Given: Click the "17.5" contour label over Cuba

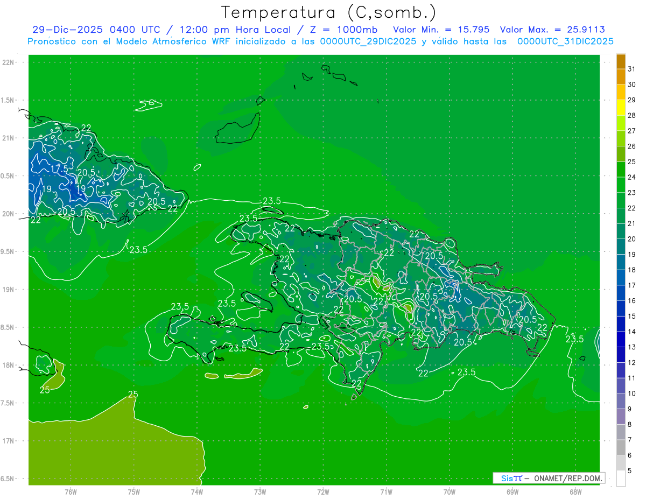Looking at the screenshot, I should (60, 168).
